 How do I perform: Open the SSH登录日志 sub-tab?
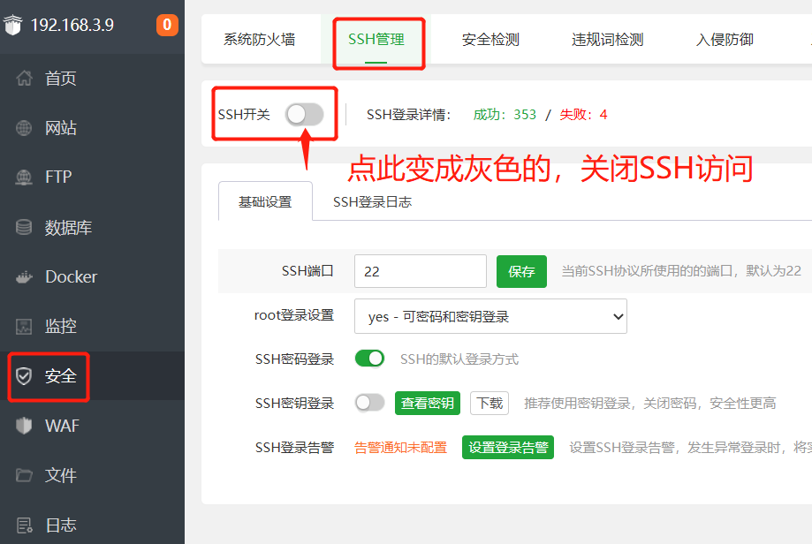coord(372,202)
